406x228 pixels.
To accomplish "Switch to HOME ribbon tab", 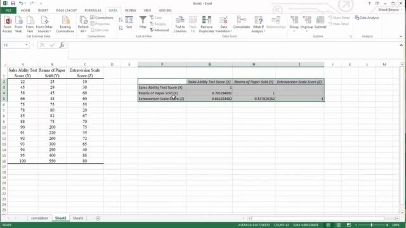I will click(x=25, y=10).
